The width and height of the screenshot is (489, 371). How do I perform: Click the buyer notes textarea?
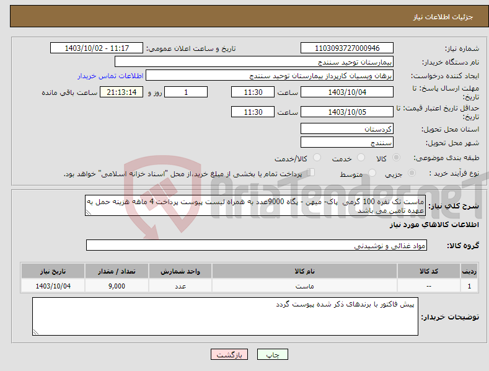coord(225,316)
